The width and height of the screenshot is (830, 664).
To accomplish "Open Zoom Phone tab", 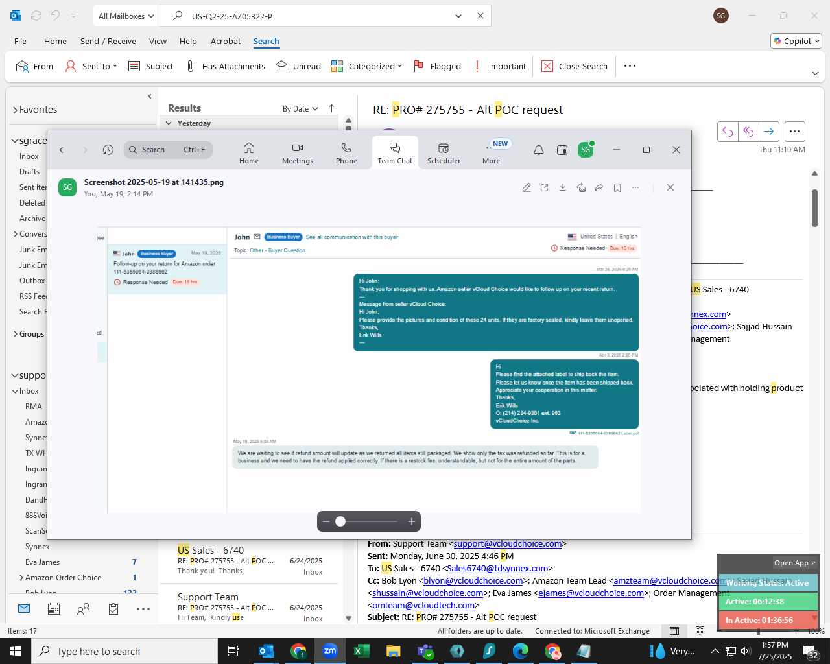I will tap(346, 154).
